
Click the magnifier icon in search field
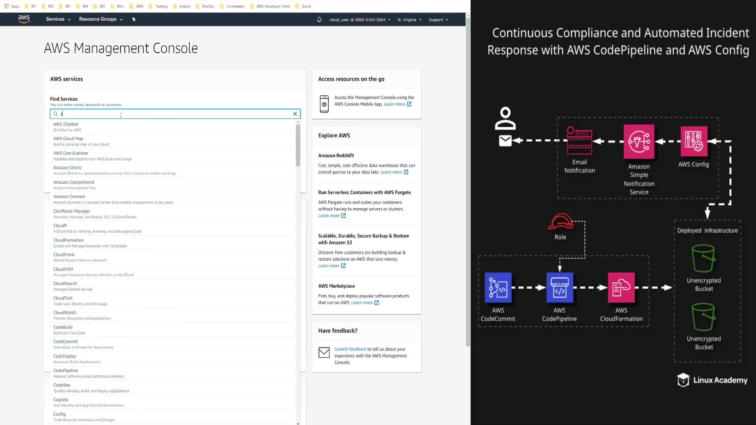click(x=56, y=114)
